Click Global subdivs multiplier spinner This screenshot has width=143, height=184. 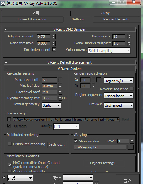click(x=129, y=43)
